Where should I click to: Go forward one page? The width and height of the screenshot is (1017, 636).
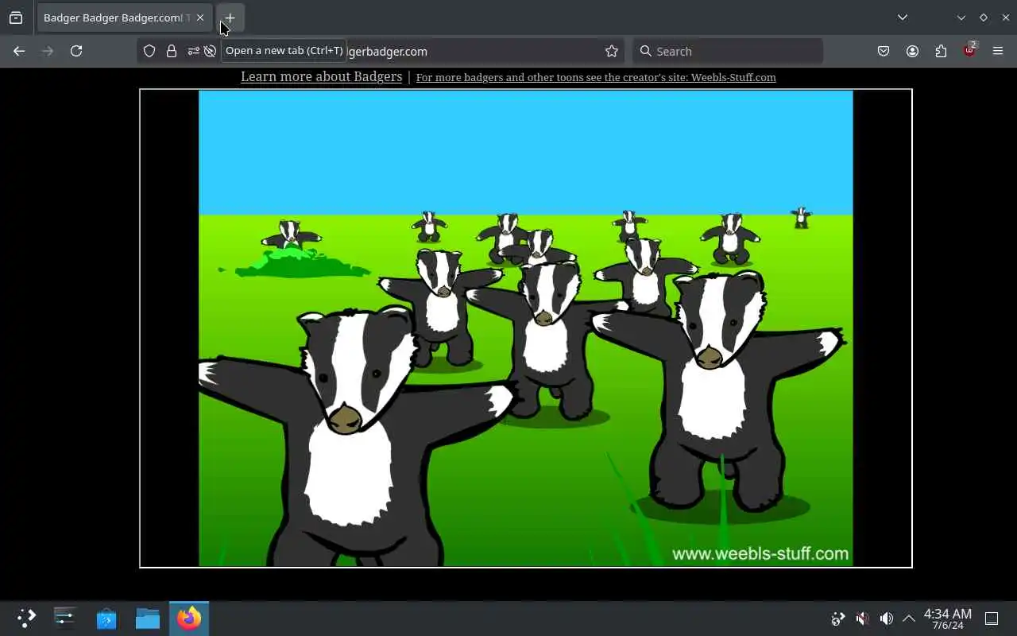click(x=48, y=51)
